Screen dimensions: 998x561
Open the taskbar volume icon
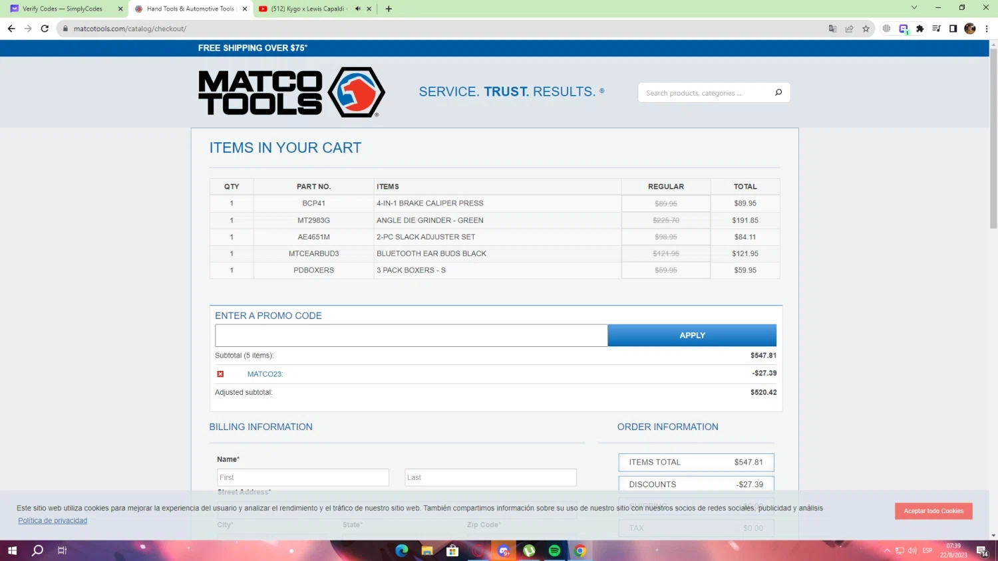coord(912,550)
